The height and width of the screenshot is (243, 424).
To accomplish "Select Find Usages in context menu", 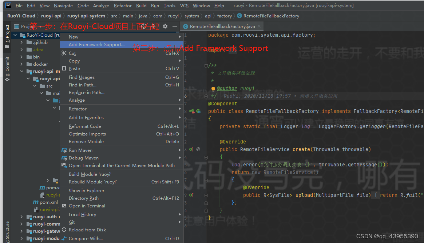I will [122, 77].
